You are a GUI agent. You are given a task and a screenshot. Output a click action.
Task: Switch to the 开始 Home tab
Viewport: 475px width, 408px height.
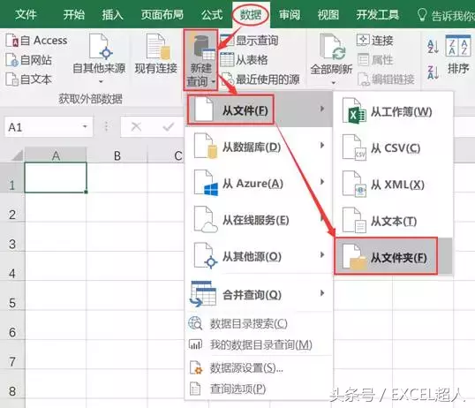click(73, 14)
